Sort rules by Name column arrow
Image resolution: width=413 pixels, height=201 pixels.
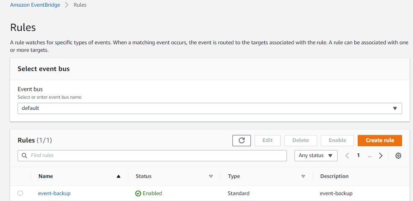pos(119,176)
